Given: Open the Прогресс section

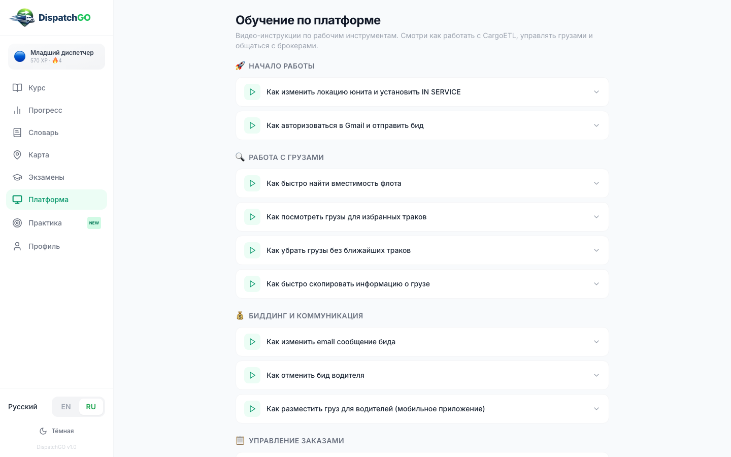Looking at the screenshot, I should [56, 110].
